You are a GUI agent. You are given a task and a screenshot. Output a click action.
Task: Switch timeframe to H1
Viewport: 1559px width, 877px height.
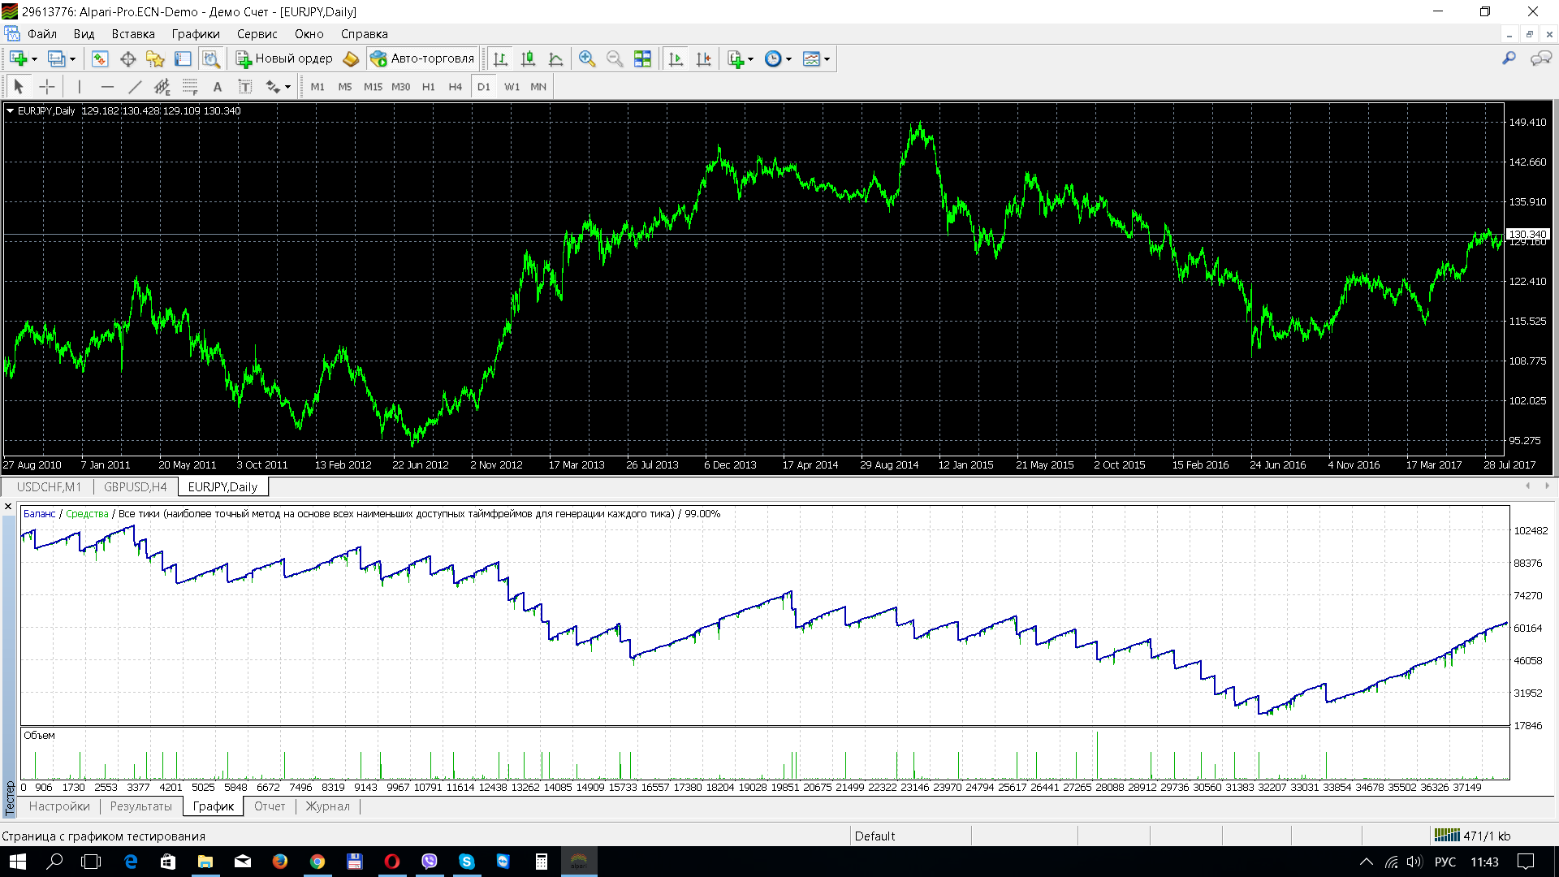[429, 87]
